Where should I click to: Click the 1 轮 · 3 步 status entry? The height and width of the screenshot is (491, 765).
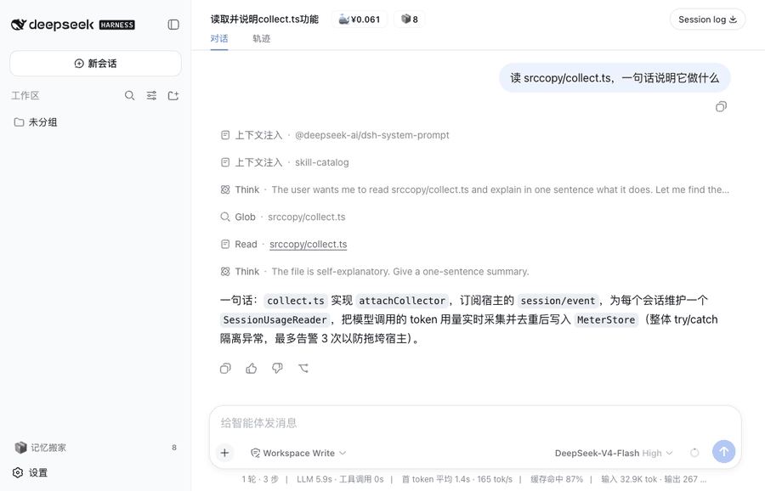[260, 479]
